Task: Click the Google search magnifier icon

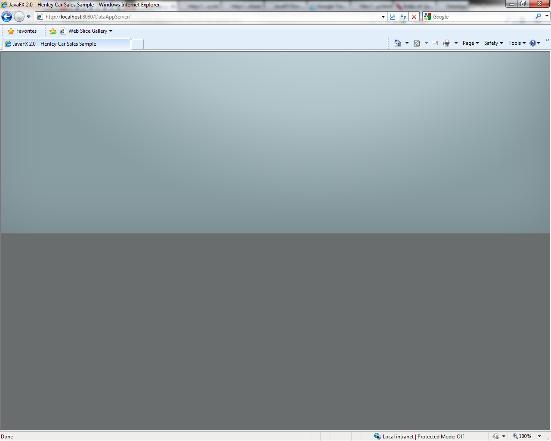Action: point(538,16)
